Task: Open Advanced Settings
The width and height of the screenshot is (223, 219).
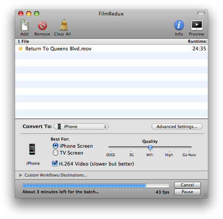Action: (177, 127)
